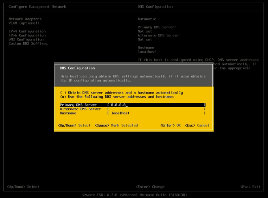Click the 'Hostname' label in dialog
This screenshot has width=268, height=198.
coord(68,113)
